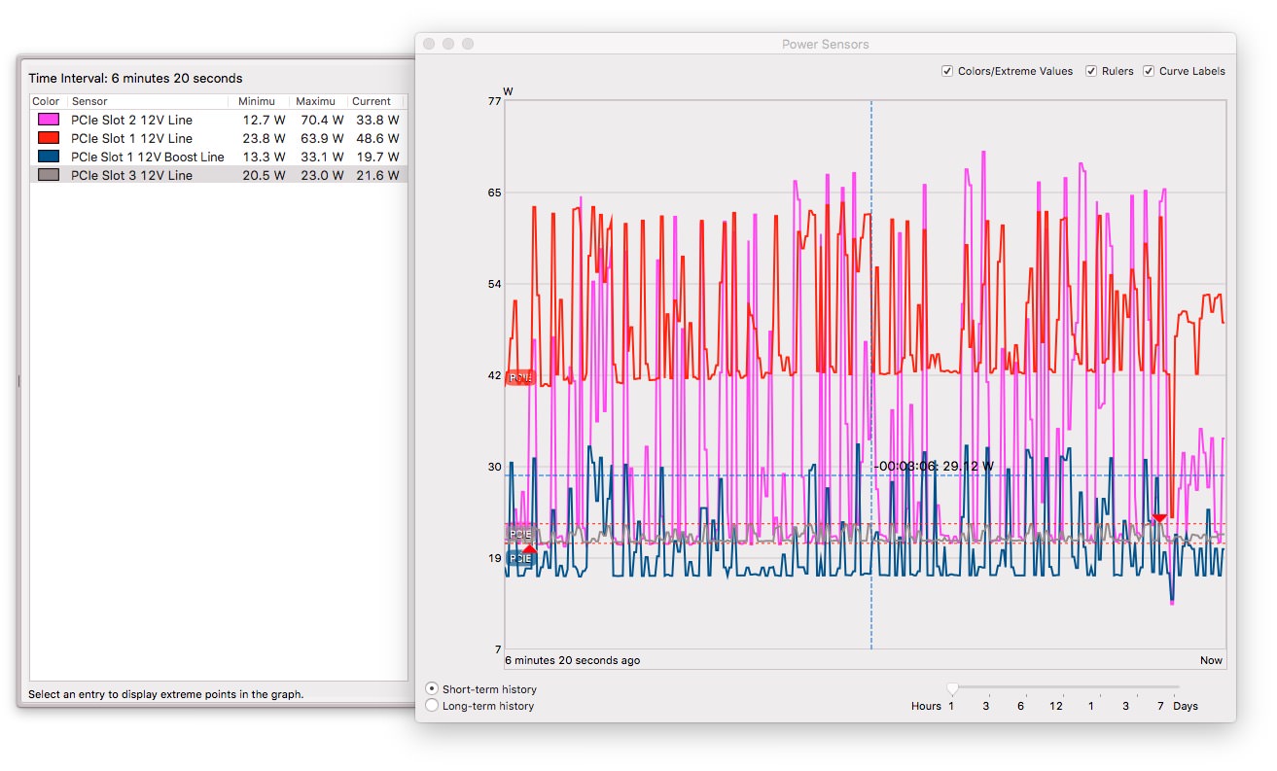Click the red swatch for PCIe Slot 1 12V Line

(48, 138)
